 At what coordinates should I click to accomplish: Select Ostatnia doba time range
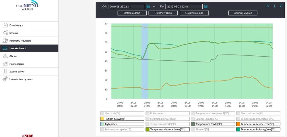point(132,13)
